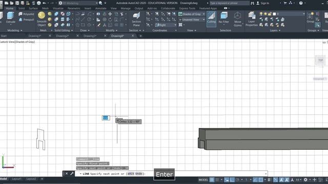Screen dimensions: 328x184
Task: Click the Plot printer icon
Action: coord(39,3)
